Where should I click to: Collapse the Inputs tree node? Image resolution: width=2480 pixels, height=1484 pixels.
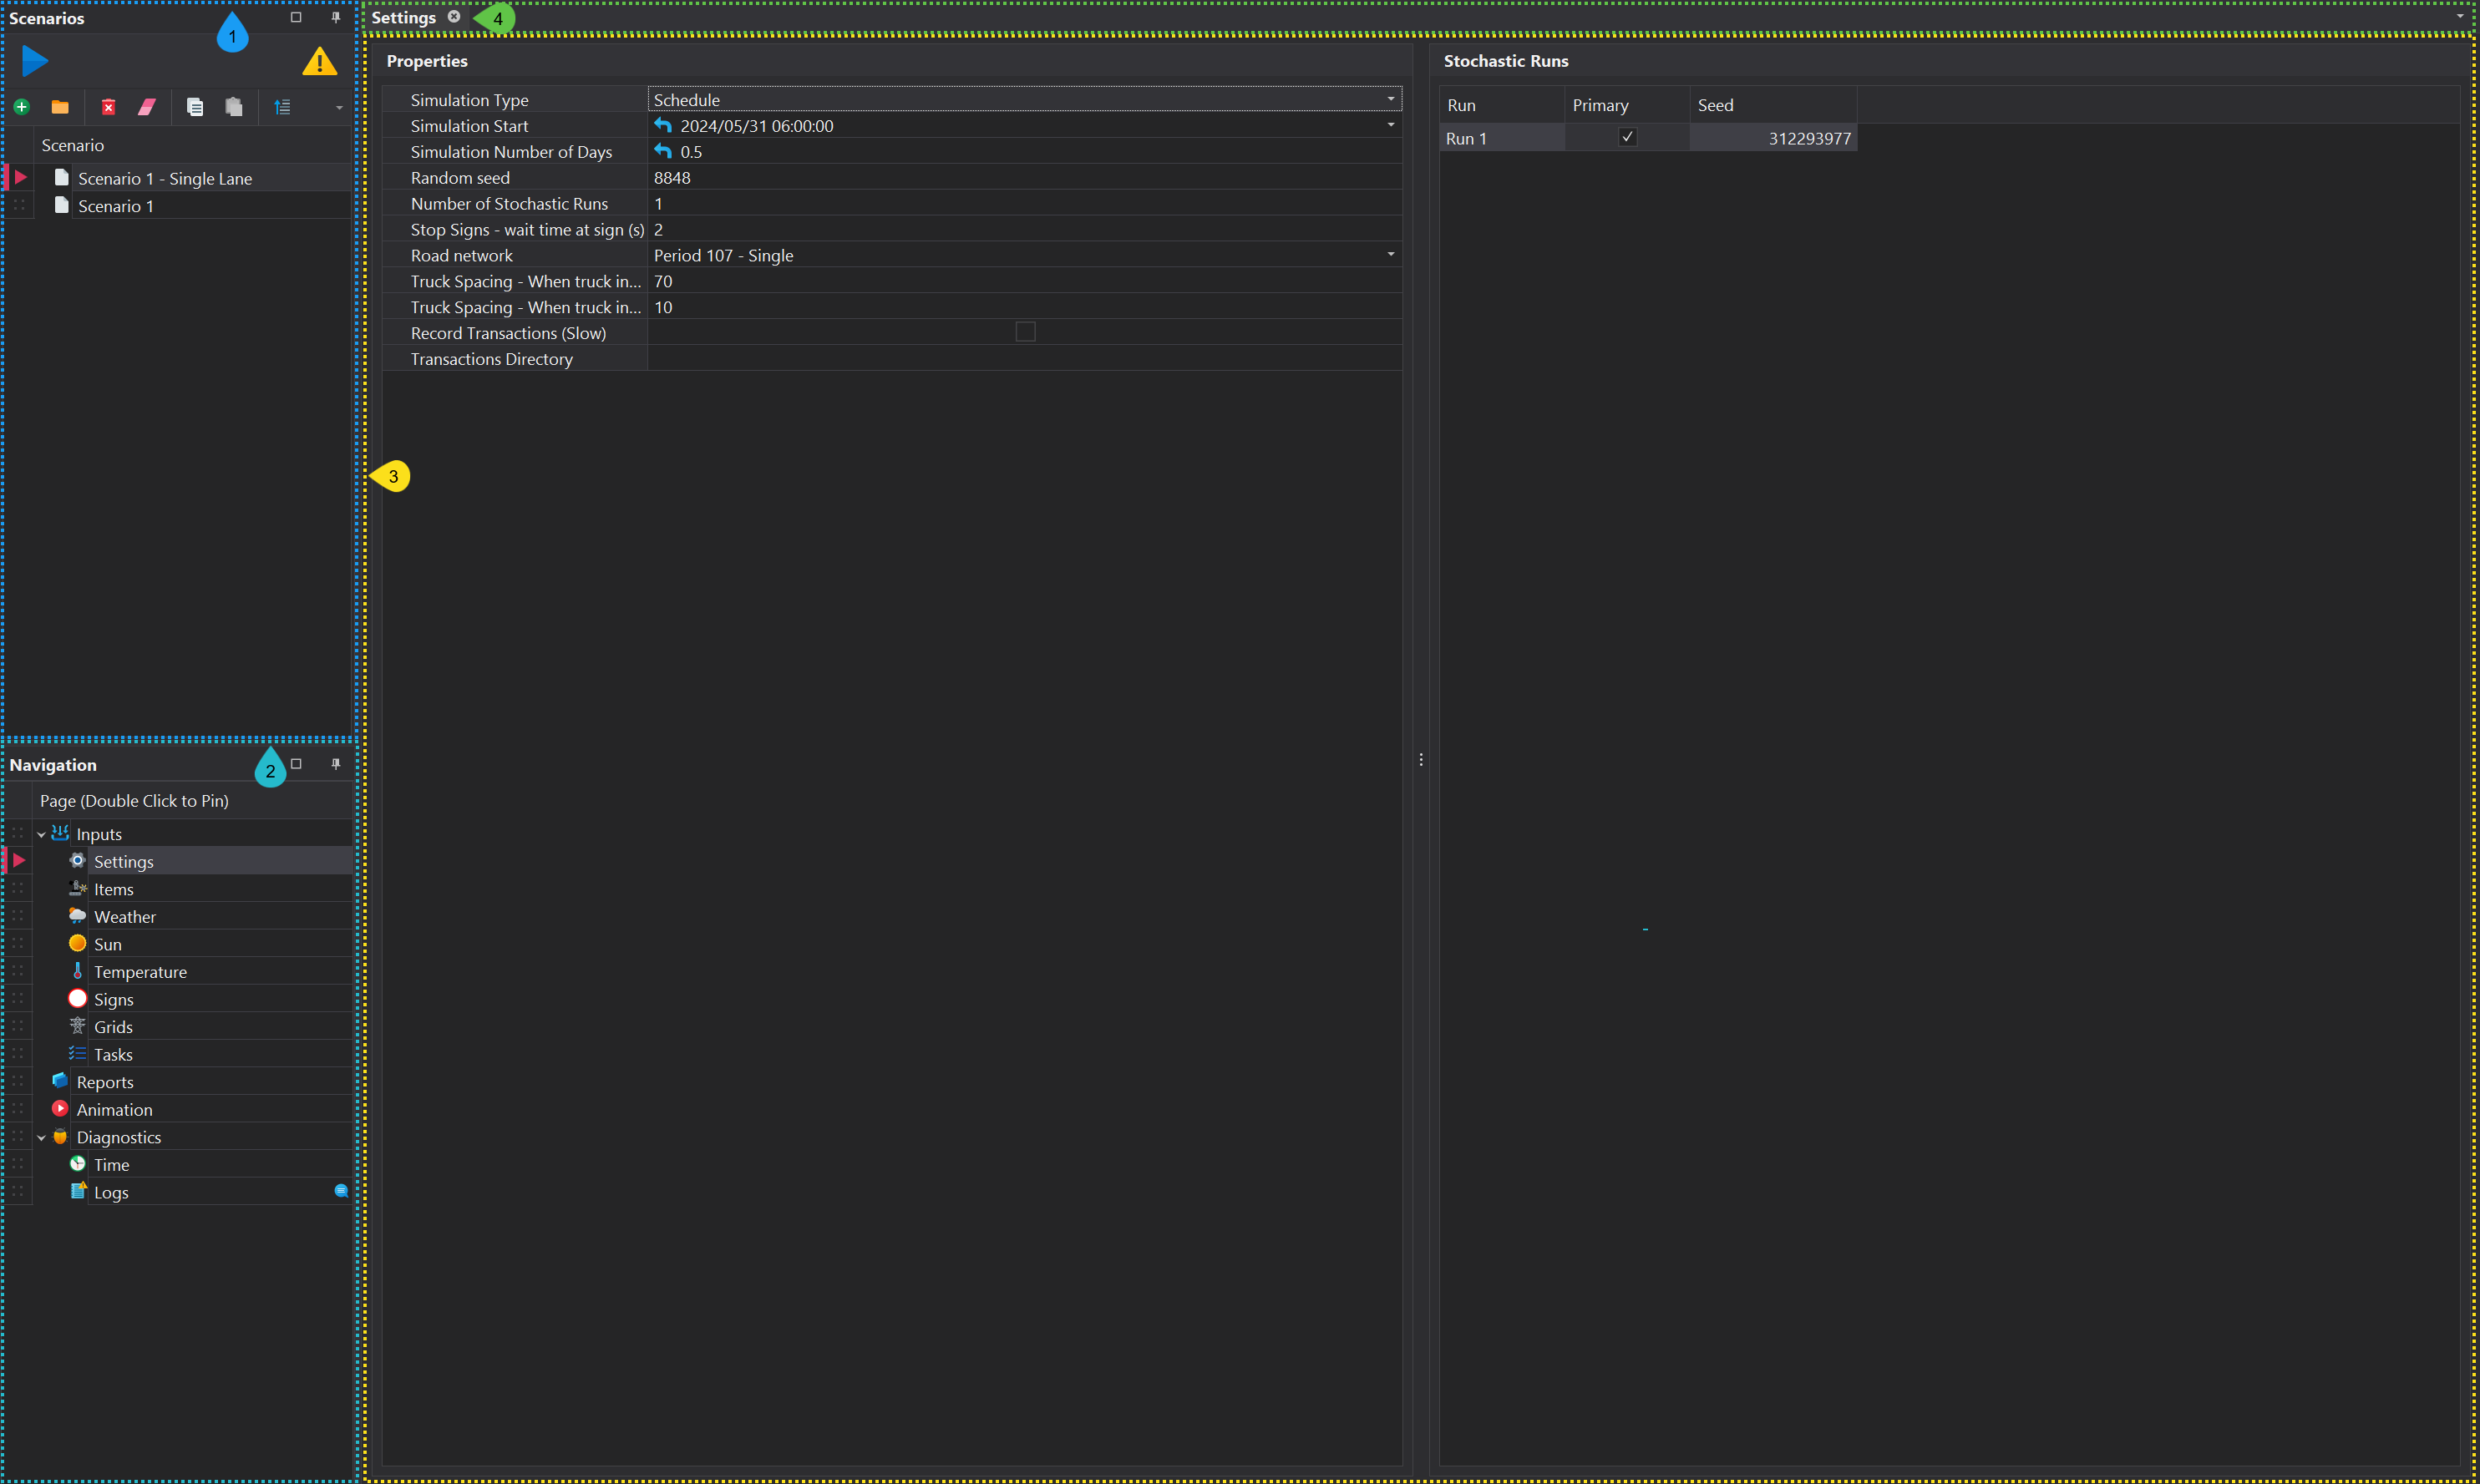(x=41, y=834)
